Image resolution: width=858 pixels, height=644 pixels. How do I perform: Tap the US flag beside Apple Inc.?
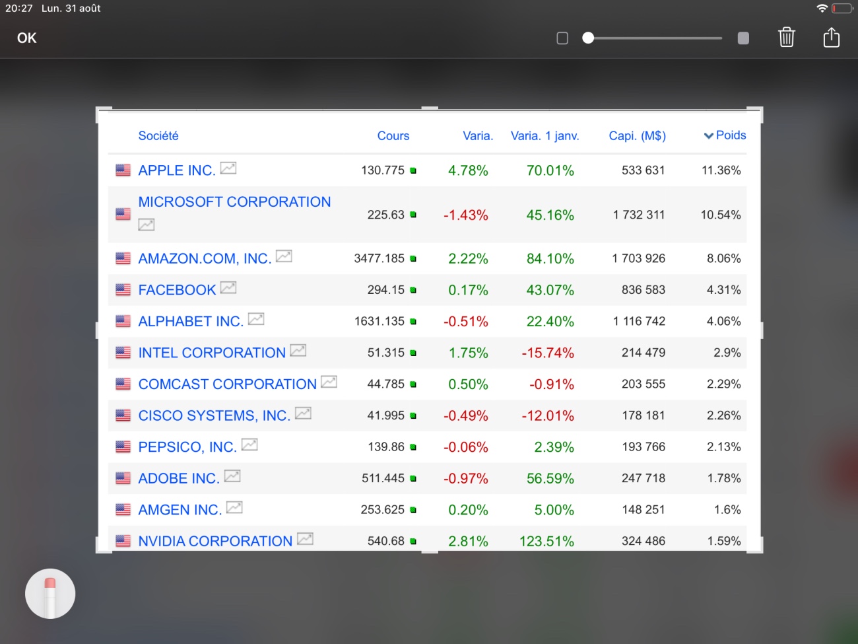pyautogui.click(x=123, y=170)
